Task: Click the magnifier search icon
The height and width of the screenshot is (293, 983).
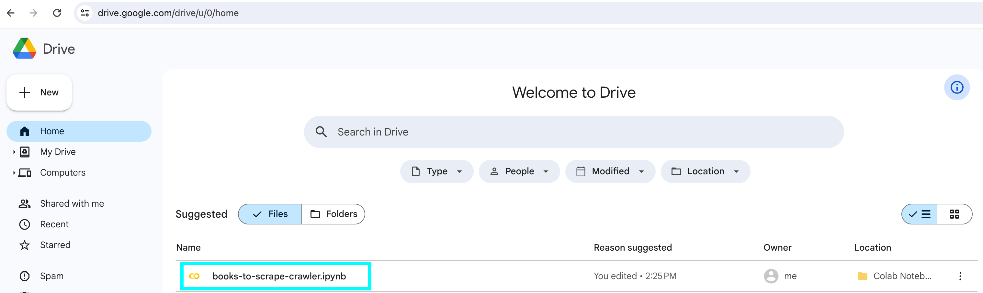Action: pos(321,132)
